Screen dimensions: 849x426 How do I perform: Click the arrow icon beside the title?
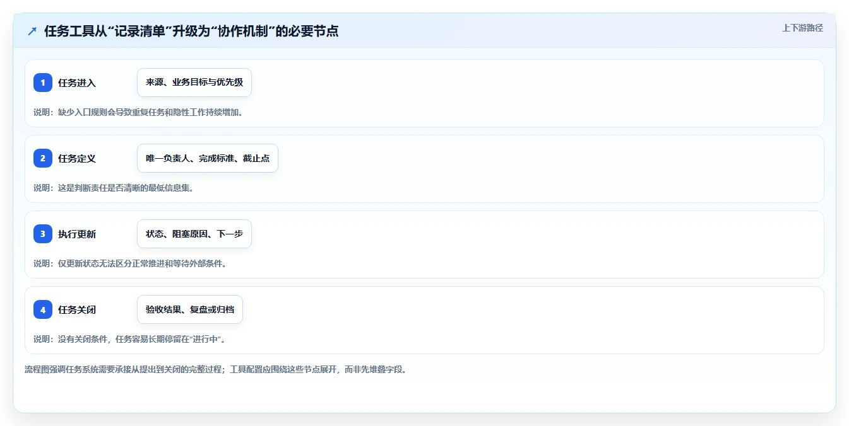tap(32, 31)
